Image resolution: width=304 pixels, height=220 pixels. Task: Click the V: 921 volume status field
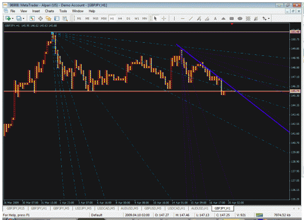[x=241, y=215]
